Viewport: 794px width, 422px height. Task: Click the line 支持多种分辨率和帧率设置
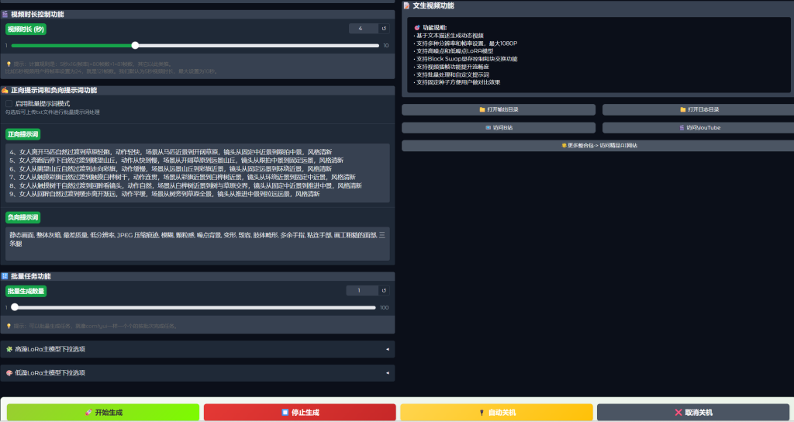tap(465, 43)
